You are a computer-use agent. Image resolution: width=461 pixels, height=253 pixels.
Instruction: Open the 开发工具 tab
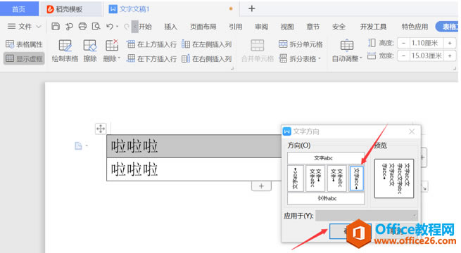pos(373,27)
